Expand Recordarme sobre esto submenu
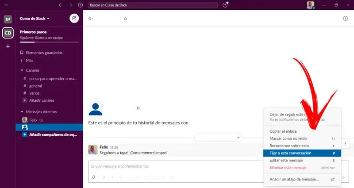This screenshot has width=354, height=188. coord(302,146)
